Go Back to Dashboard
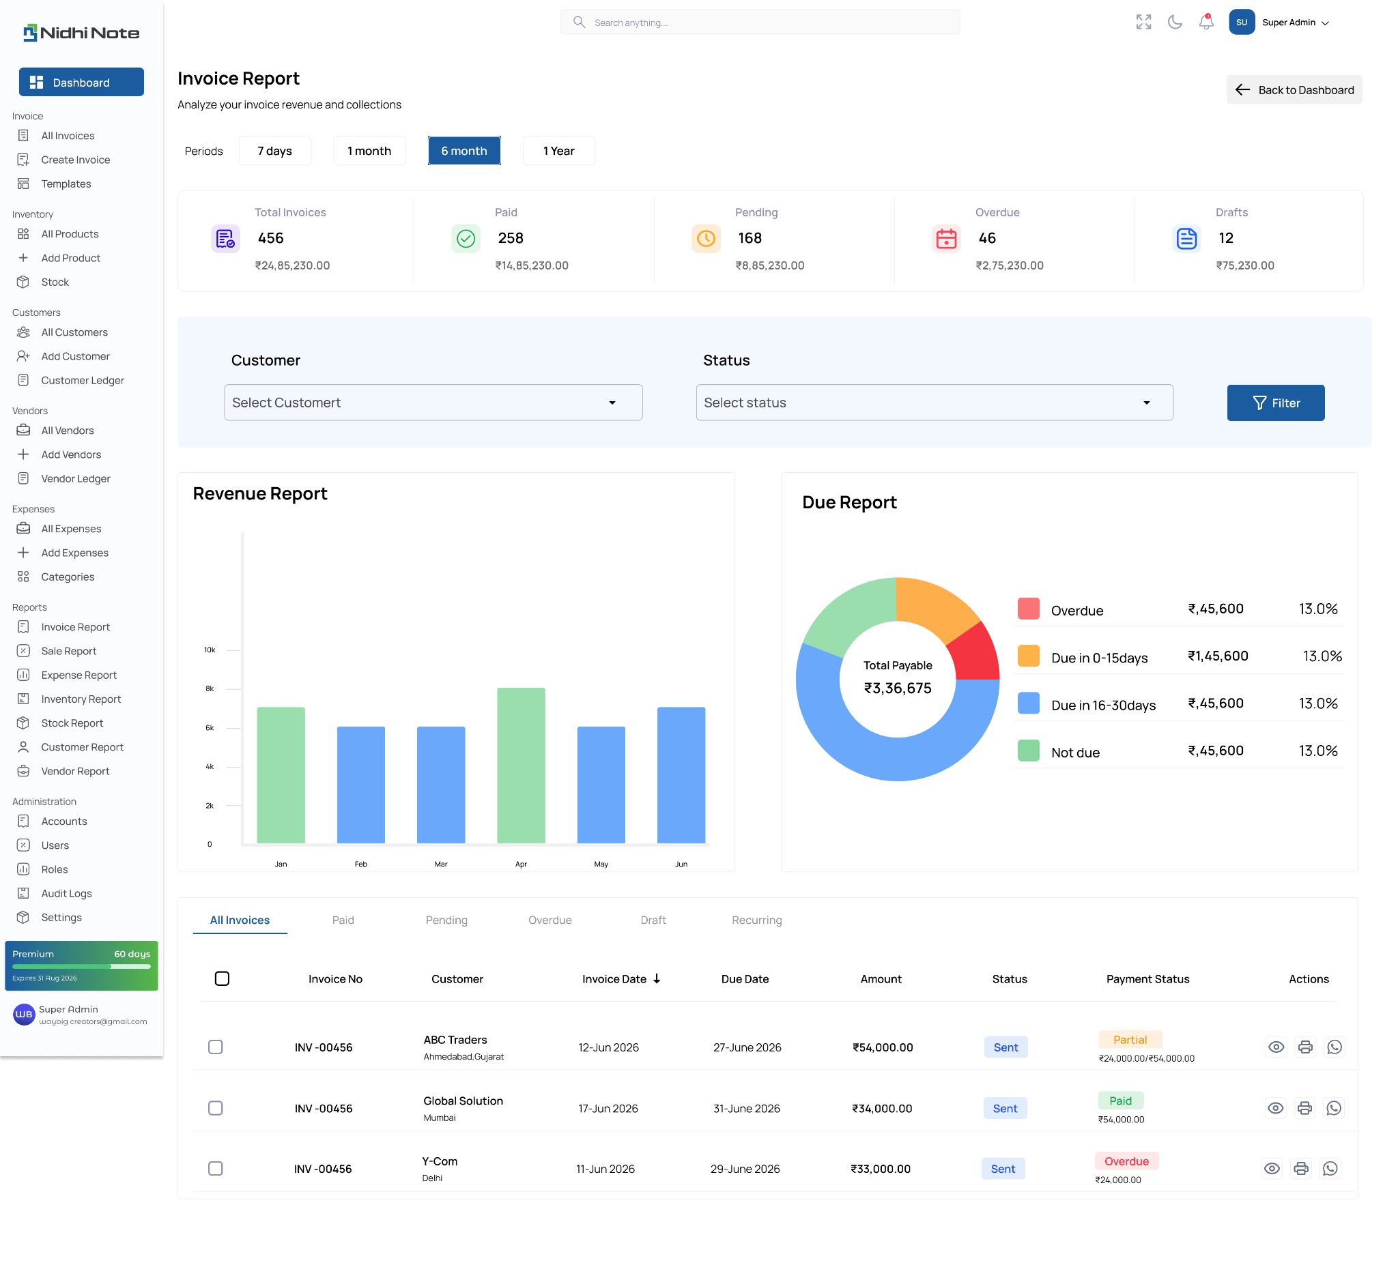 coord(1294,90)
